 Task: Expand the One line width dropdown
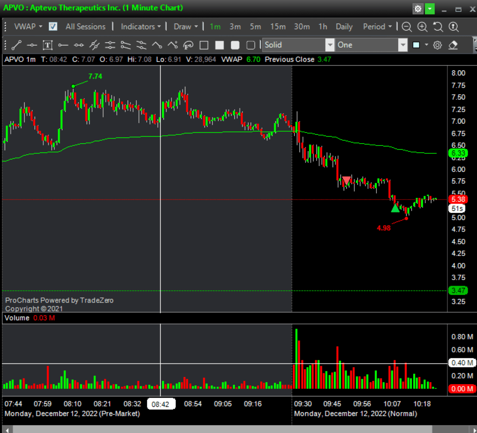click(x=403, y=45)
